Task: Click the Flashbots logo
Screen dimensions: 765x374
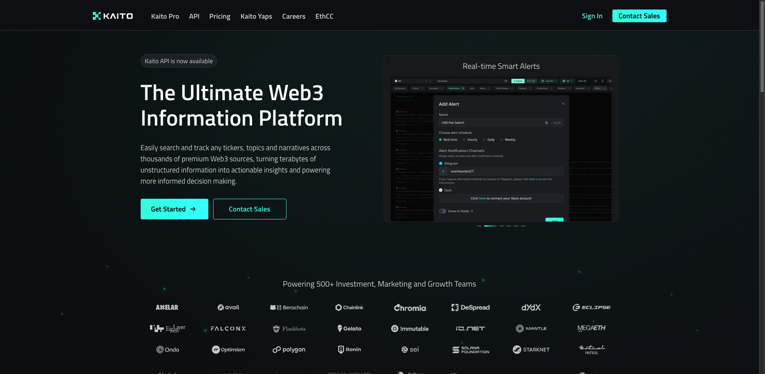Action: pos(289,329)
